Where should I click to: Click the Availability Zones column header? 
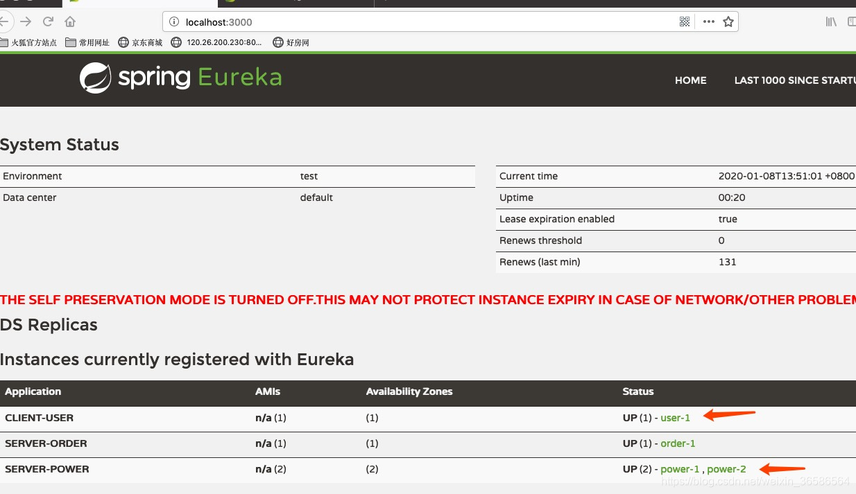coord(409,391)
